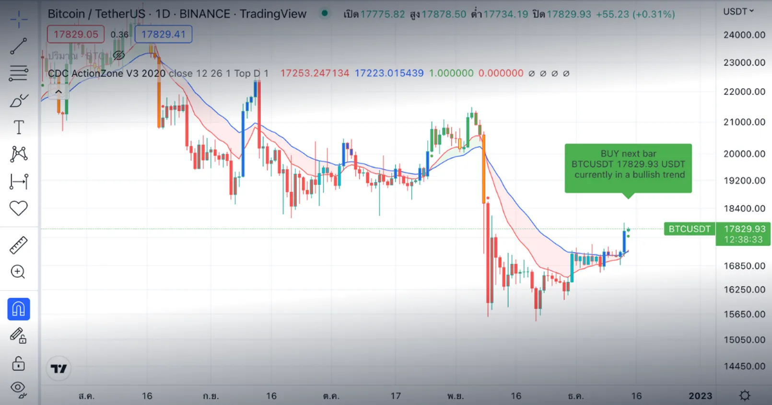The image size is (772, 405).
Task: Click the 22000.00 price level
Action: (x=744, y=92)
